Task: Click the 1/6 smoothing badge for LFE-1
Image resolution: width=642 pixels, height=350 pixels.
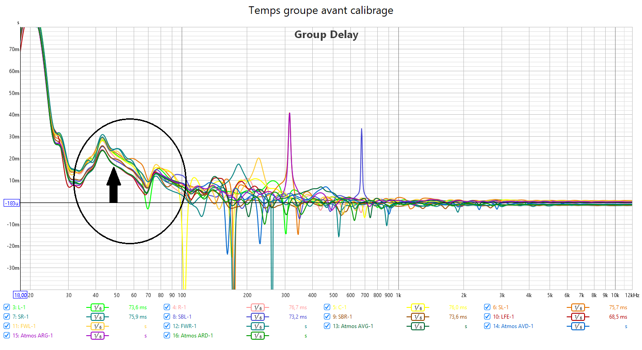Action: pos(578,317)
